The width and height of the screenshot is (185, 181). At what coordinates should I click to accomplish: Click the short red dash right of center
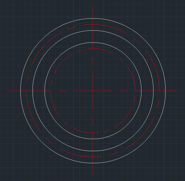pyautogui.click(x=124, y=91)
